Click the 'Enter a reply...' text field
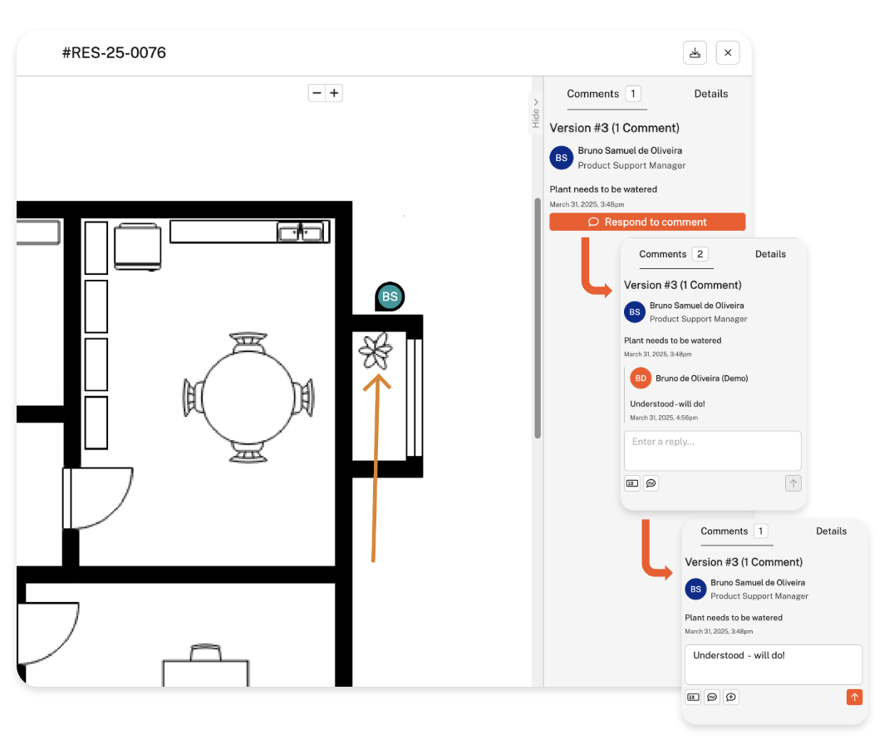Screen dimensions: 889x749 (712, 450)
